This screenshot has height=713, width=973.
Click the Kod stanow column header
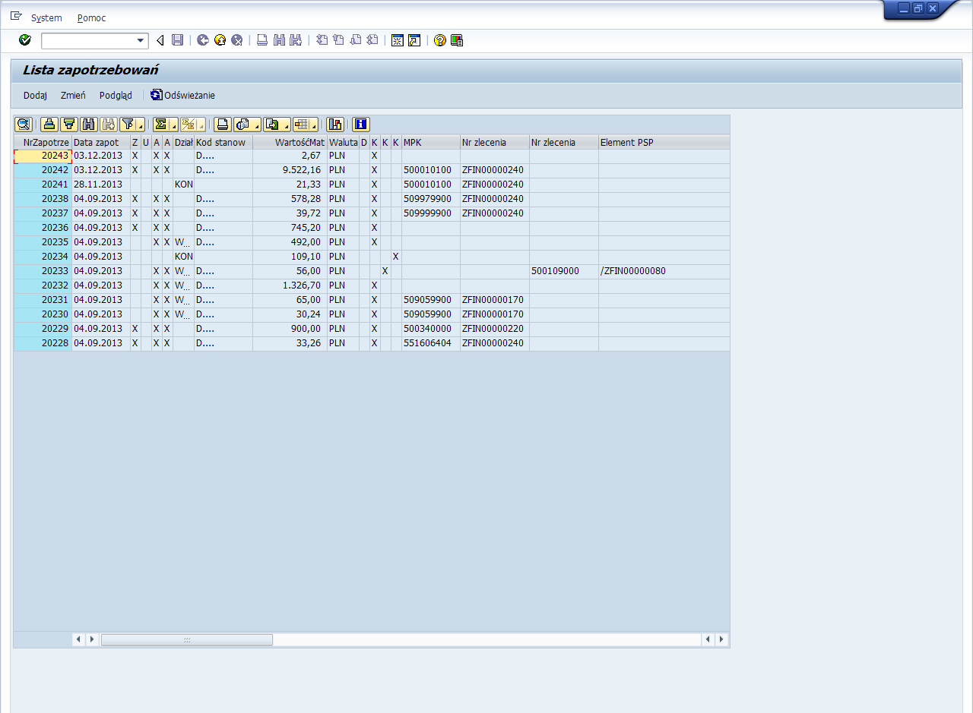coord(223,142)
